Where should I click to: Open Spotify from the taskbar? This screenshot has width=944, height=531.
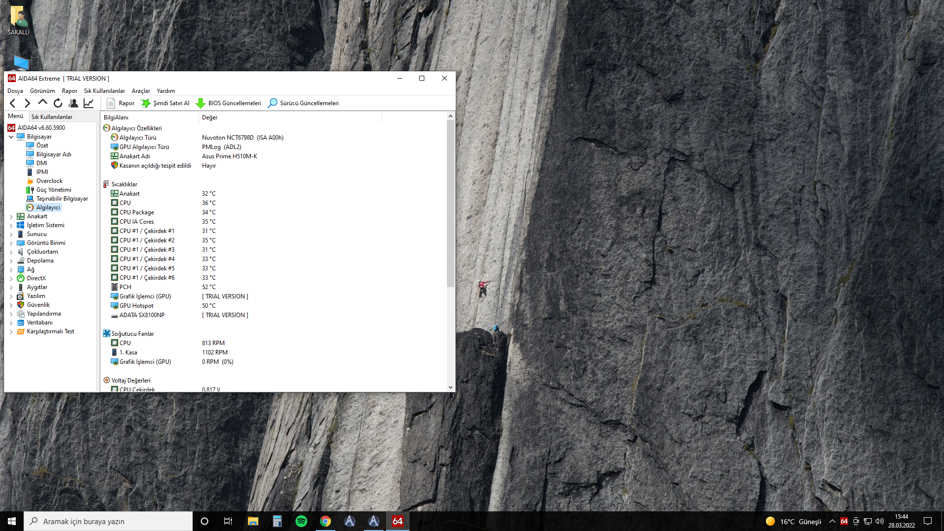[301, 521]
